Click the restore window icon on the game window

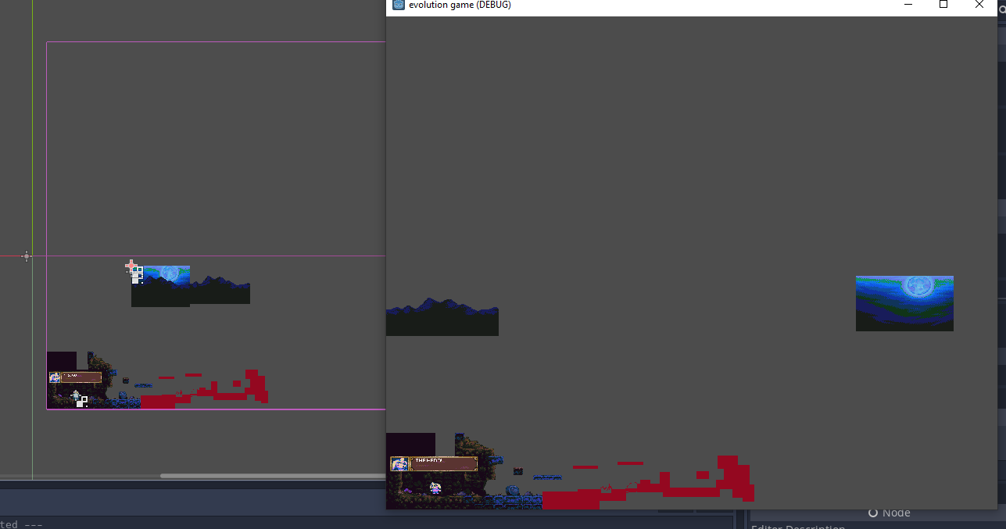point(943,5)
